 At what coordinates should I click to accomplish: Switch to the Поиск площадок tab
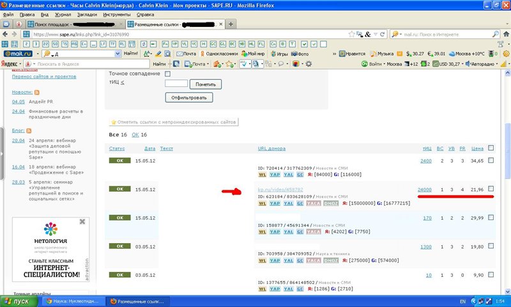pos(75,24)
